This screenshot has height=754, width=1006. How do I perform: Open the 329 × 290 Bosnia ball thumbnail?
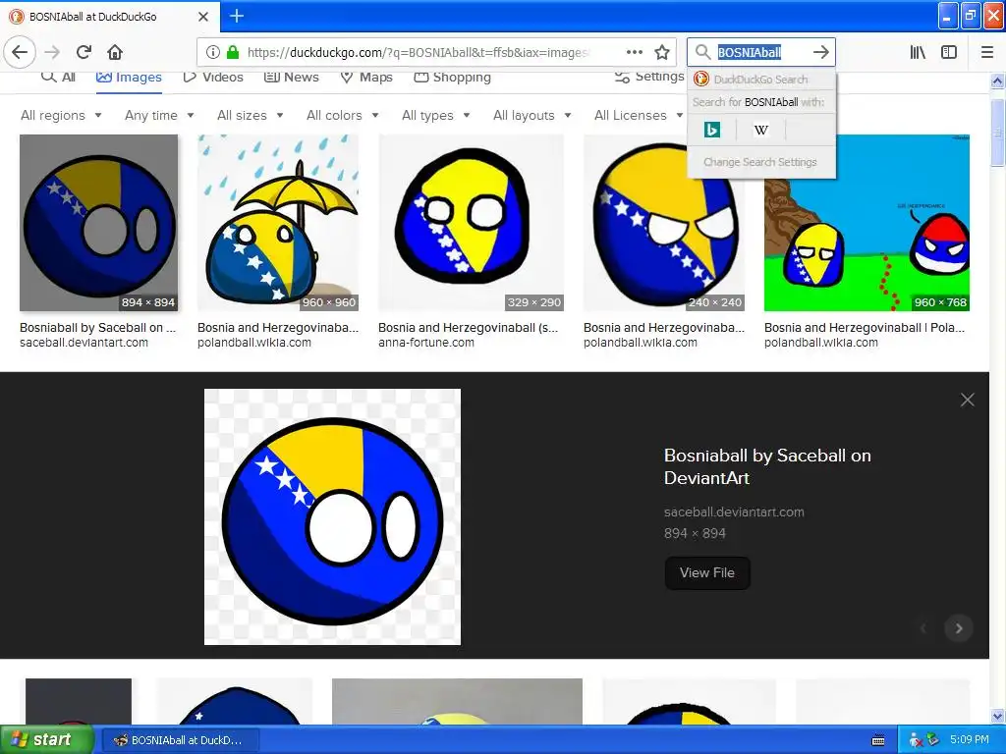471,223
